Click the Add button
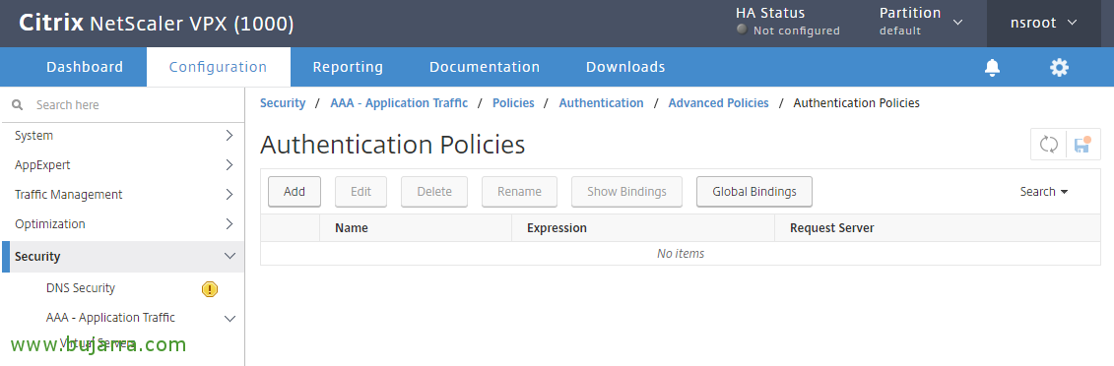This screenshot has width=1114, height=366. 295,192
